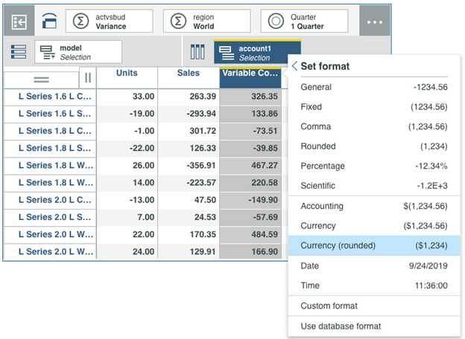Image resolution: width=465 pixels, height=339 pixels.
Task: Select Use database format option
Action: coord(374,326)
